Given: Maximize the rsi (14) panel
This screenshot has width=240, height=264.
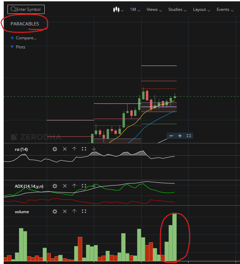Looking at the screenshot, I should pos(84,149).
